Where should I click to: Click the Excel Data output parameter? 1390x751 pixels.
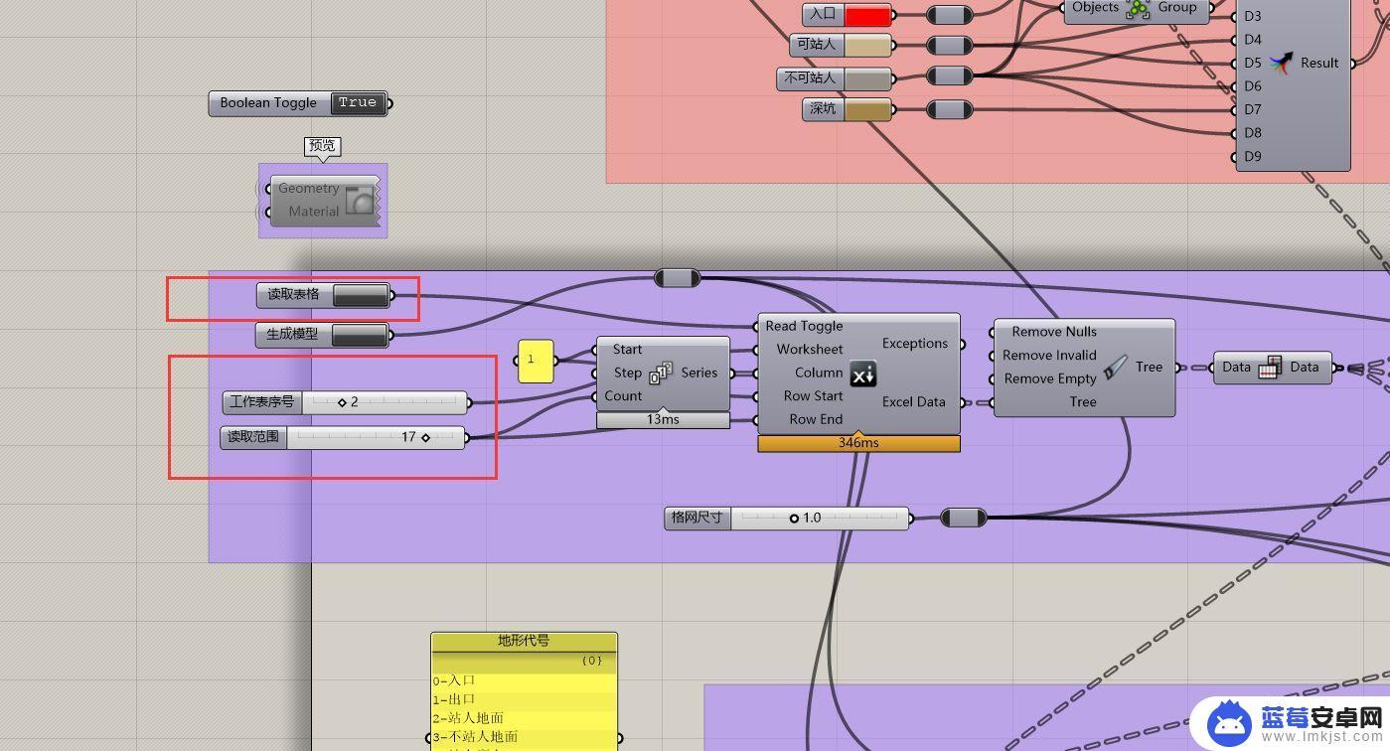(x=914, y=402)
